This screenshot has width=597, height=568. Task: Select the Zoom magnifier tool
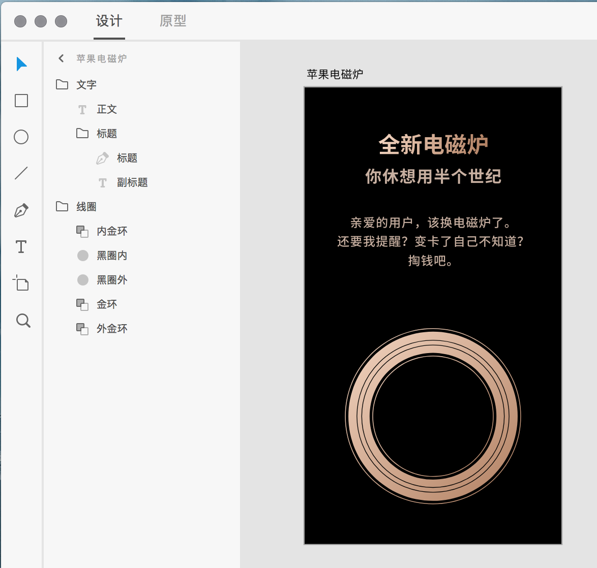click(x=23, y=321)
